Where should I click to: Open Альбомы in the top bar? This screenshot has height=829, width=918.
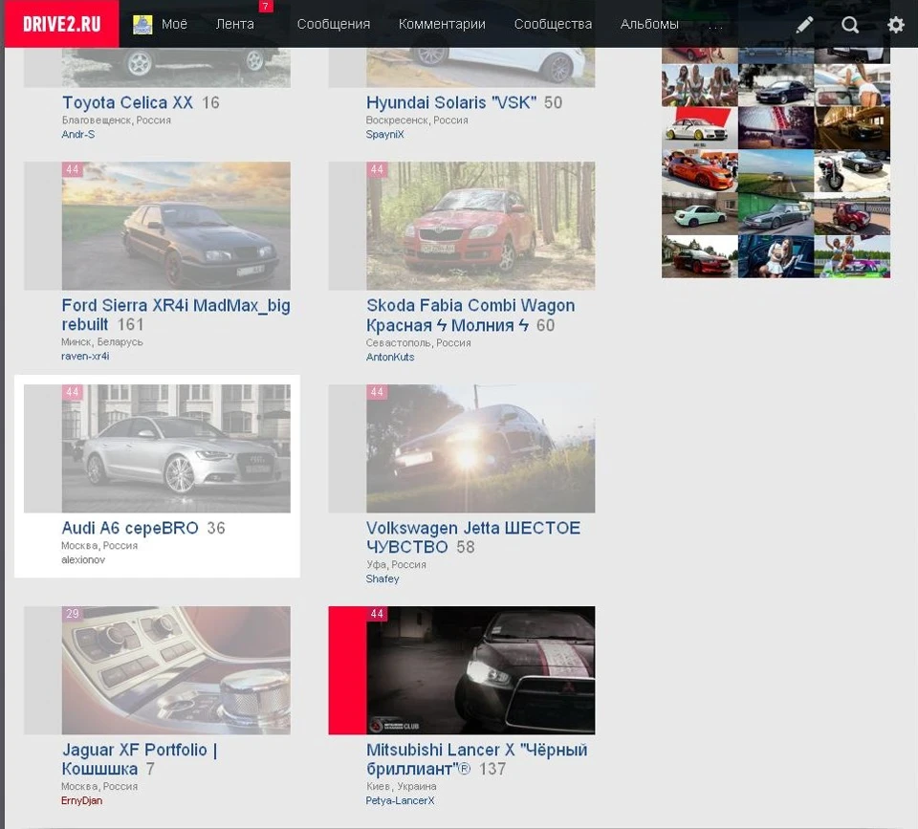tap(649, 25)
